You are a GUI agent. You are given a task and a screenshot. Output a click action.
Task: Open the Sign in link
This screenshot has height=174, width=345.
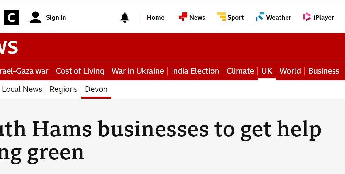click(56, 18)
